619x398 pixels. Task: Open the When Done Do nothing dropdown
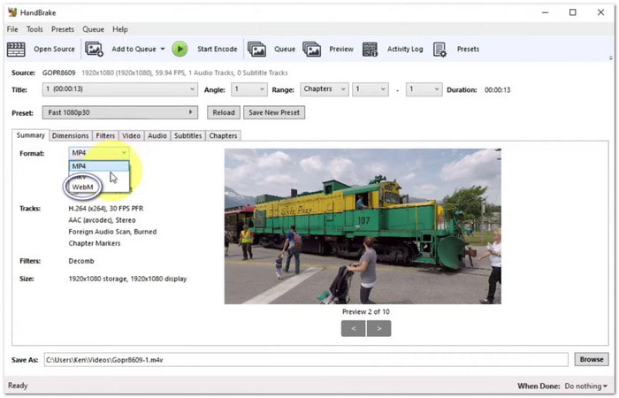pos(586,387)
